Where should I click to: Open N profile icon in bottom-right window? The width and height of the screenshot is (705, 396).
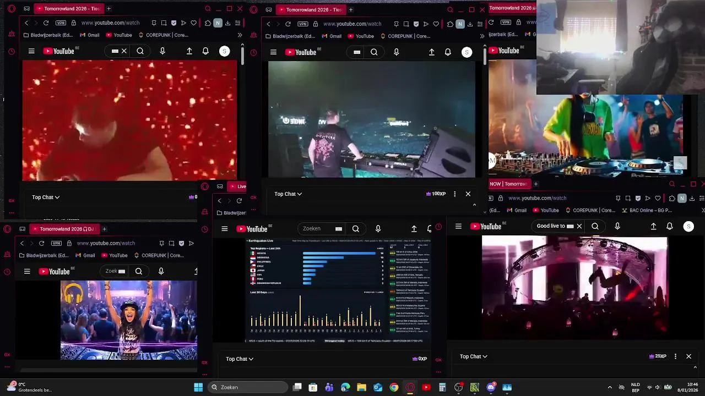pos(682,198)
